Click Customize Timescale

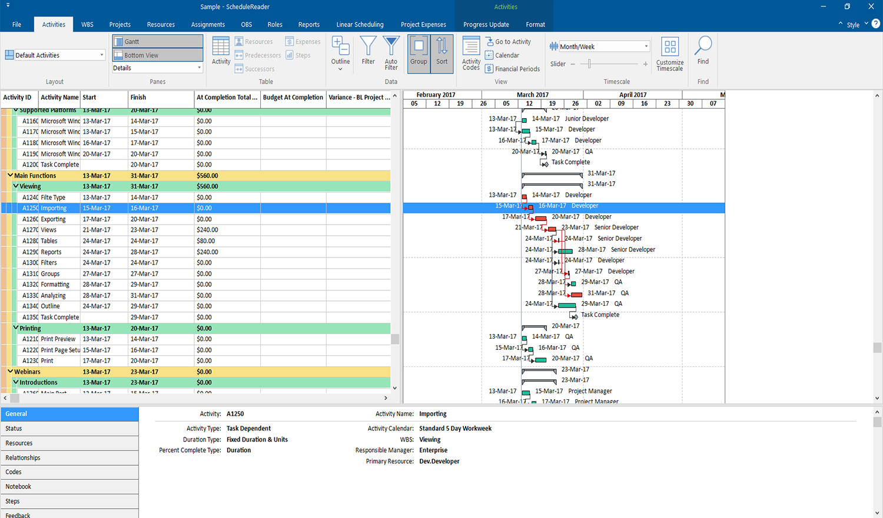[669, 56]
